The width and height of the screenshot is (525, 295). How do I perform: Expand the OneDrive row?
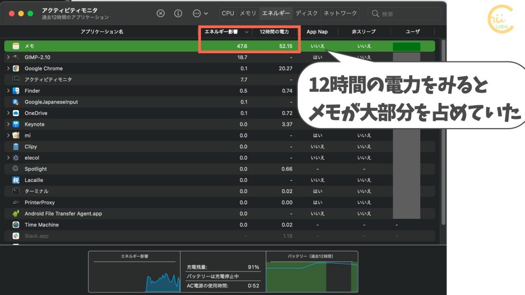8,113
